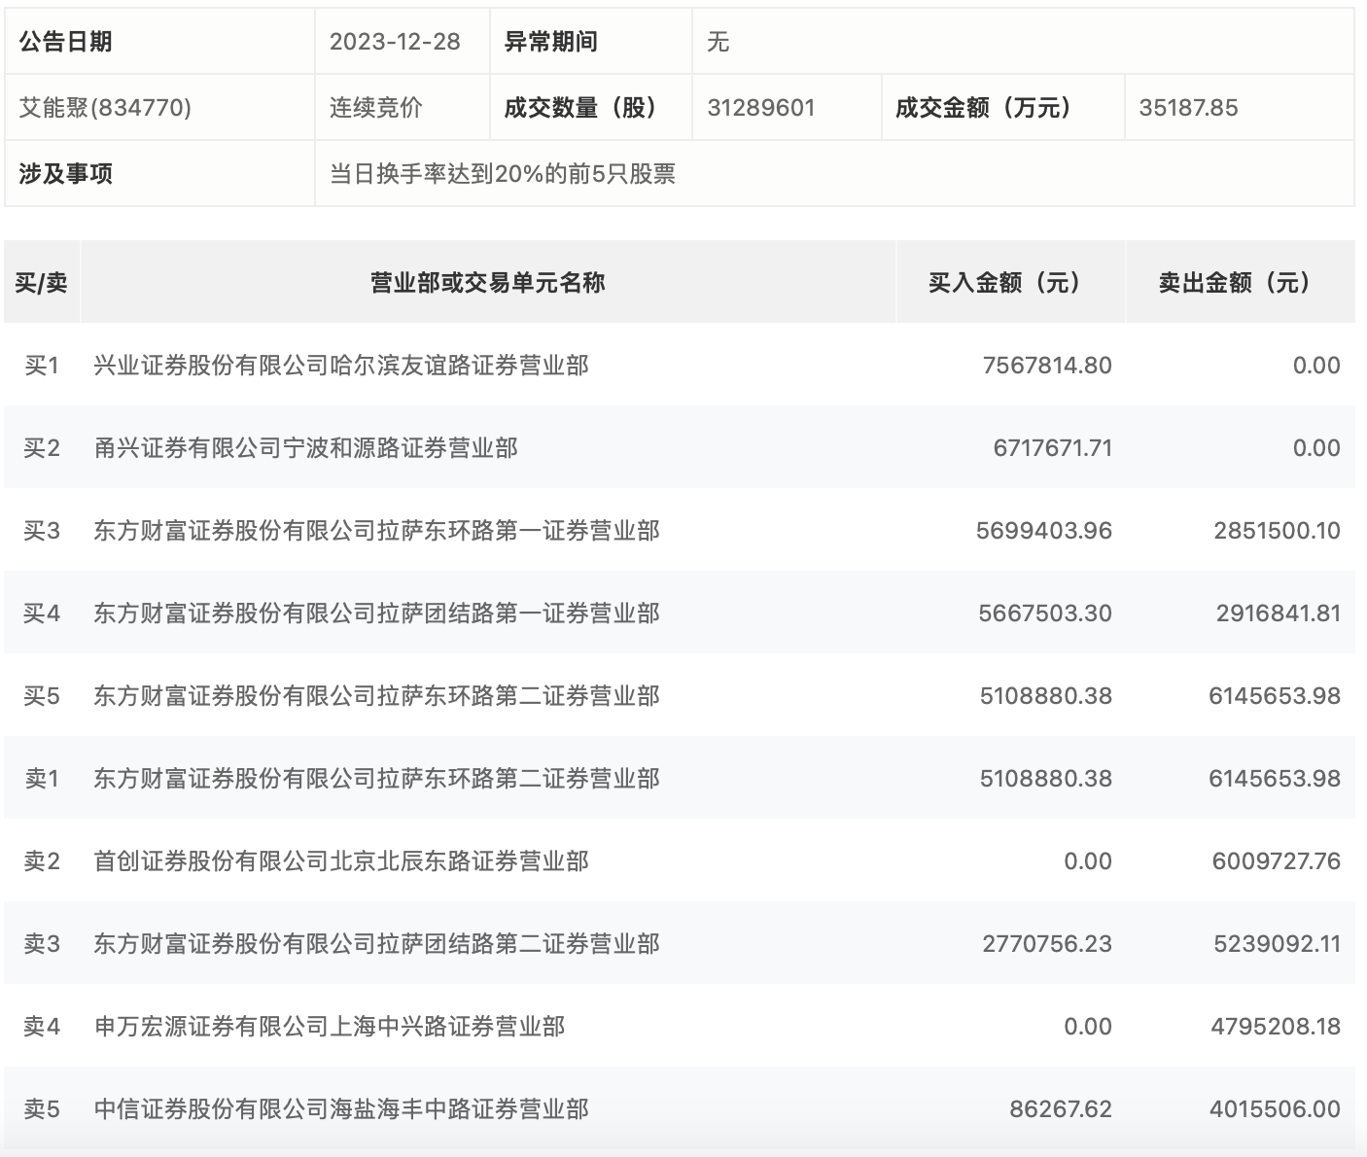Select 中信证券股份有限公司海盐海丰中路证券营业部
This screenshot has height=1157, width=1367.
tap(341, 1108)
